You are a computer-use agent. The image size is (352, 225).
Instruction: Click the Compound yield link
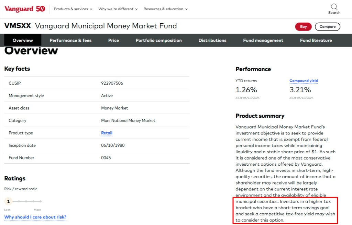point(304,81)
